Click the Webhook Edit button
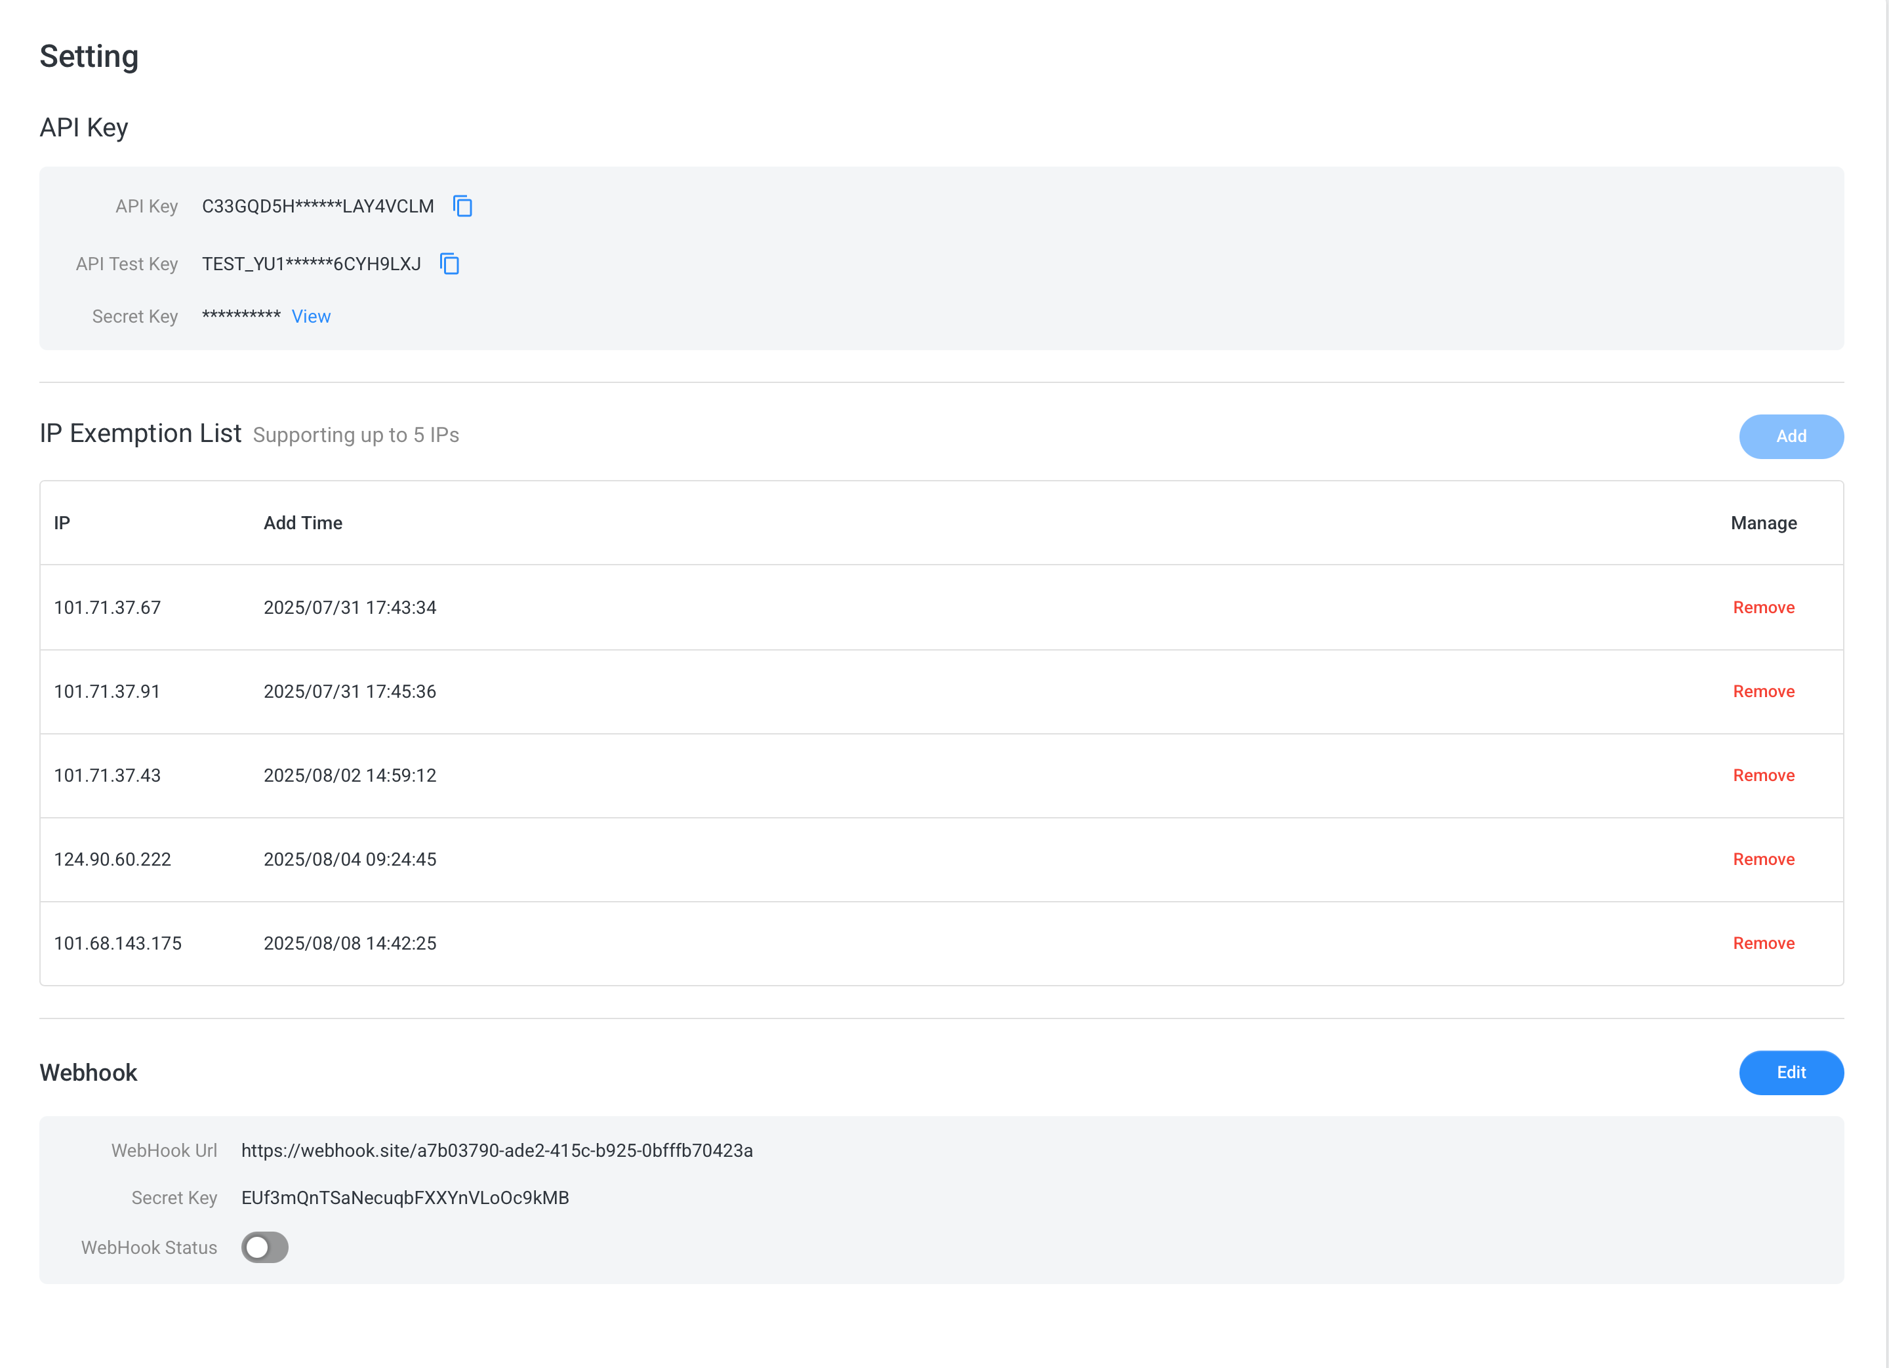Viewport: 1889px width, 1368px height. click(1790, 1072)
